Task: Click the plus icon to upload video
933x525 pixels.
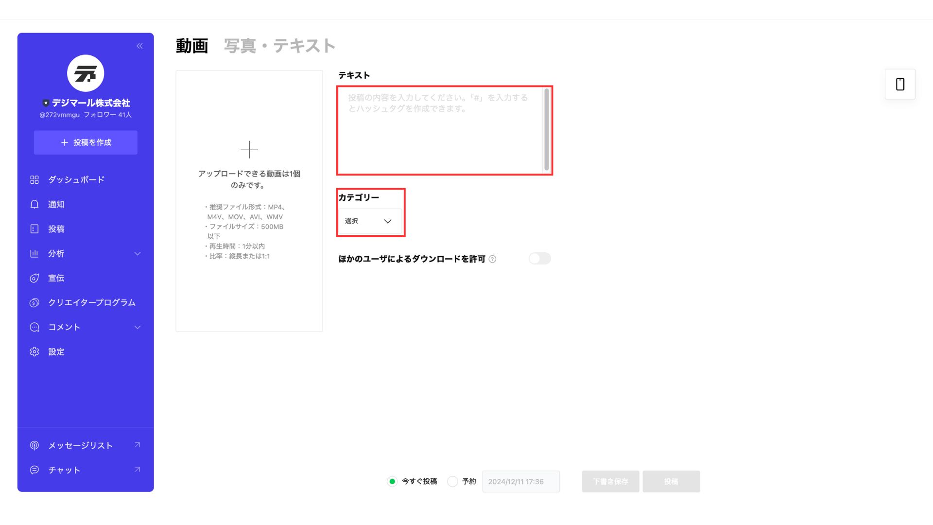Action: pyautogui.click(x=249, y=150)
